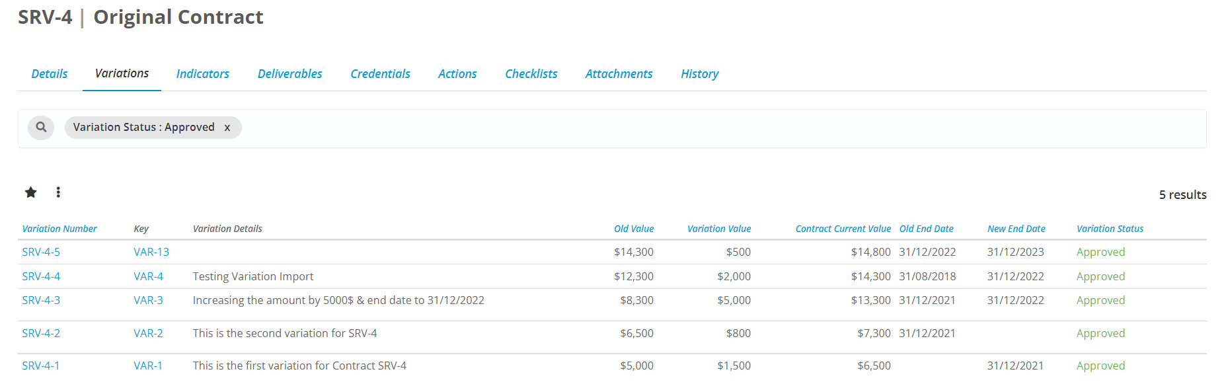1226x388 pixels.
Task: Open the VAR-13 key link
Action: [151, 252]
